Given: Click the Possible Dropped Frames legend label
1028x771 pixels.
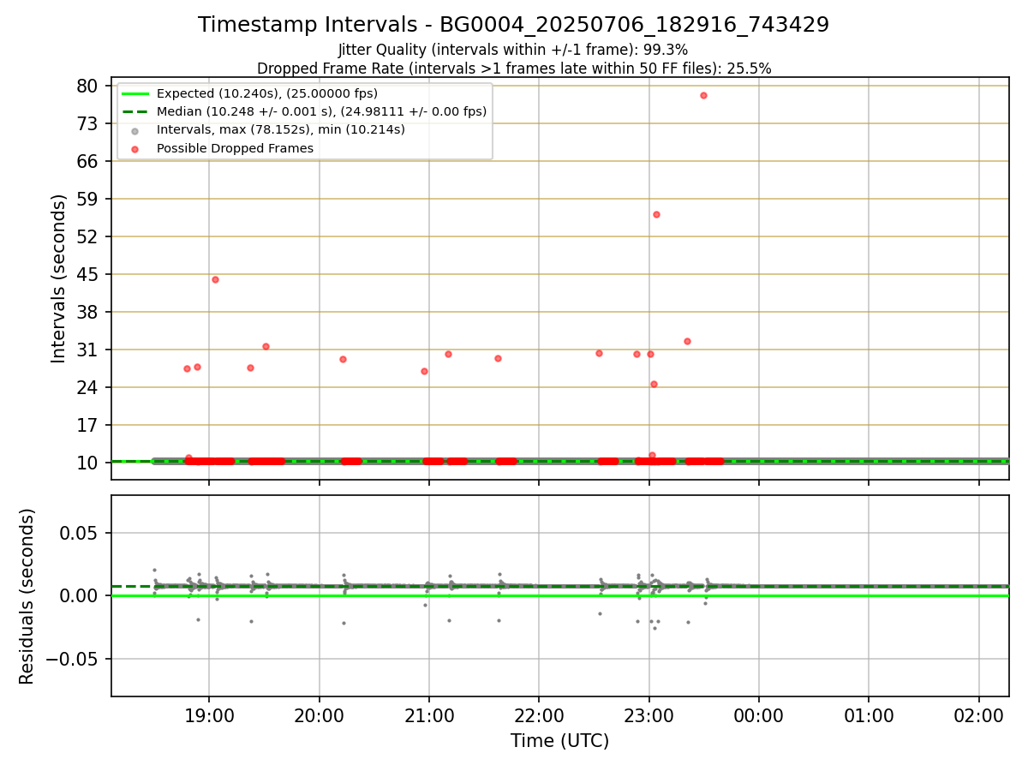Looking at the screenshot, I should pyautogui.click(x=235, y=148).
